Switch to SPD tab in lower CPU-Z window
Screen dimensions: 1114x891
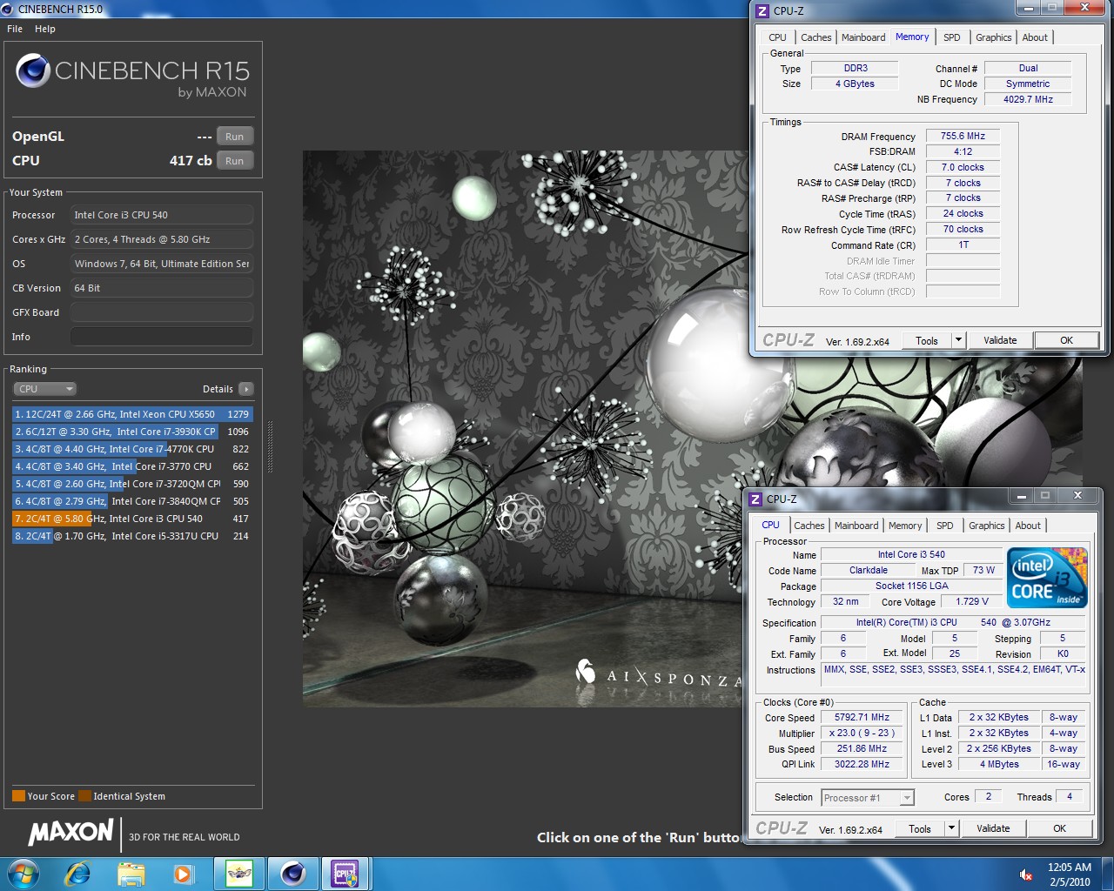945,526
